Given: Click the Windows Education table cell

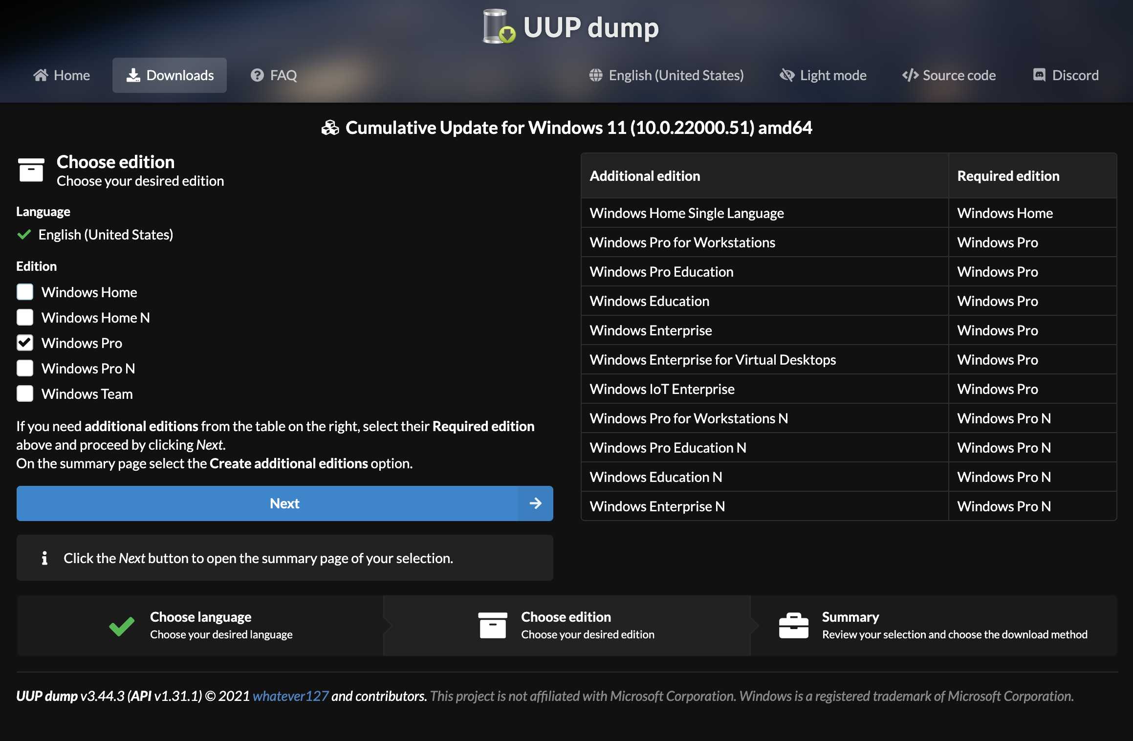Looking at the screenshot, I should (765, 301).
